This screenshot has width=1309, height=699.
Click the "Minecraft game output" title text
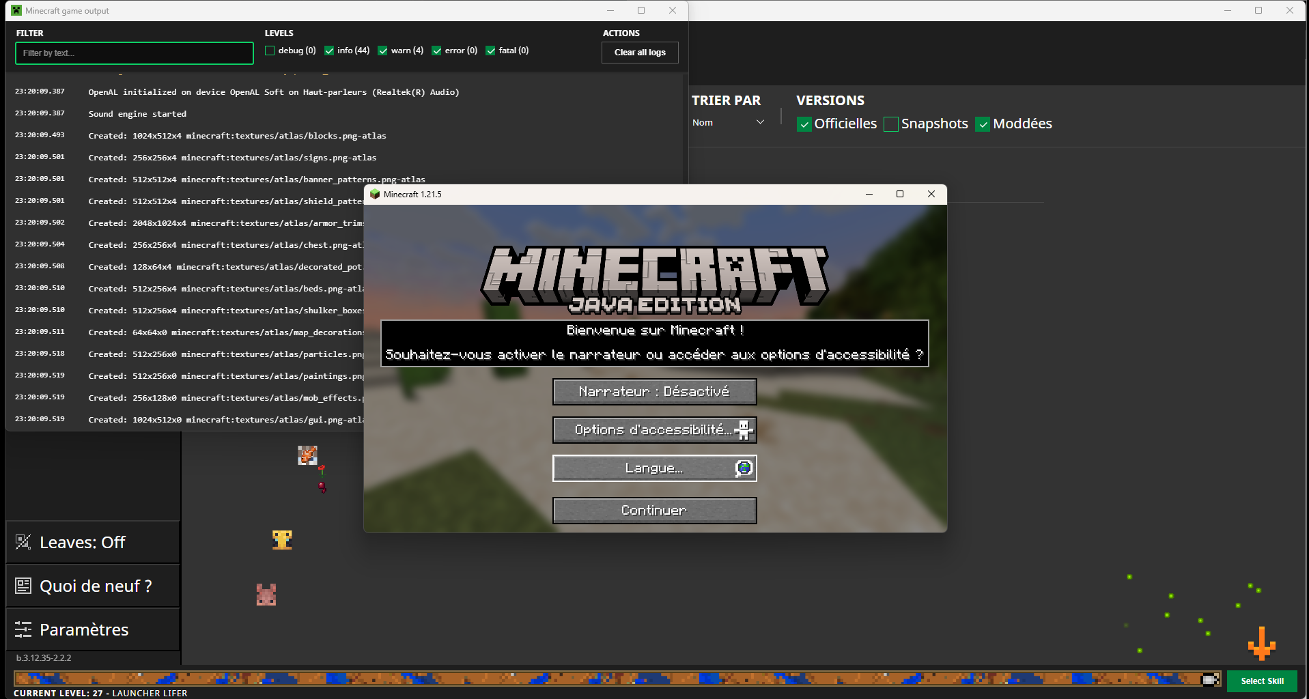click(x=67, y=11)
